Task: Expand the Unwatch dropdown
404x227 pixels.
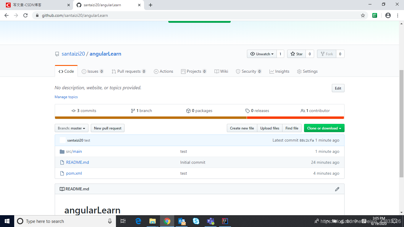Action: coord(262,54)
